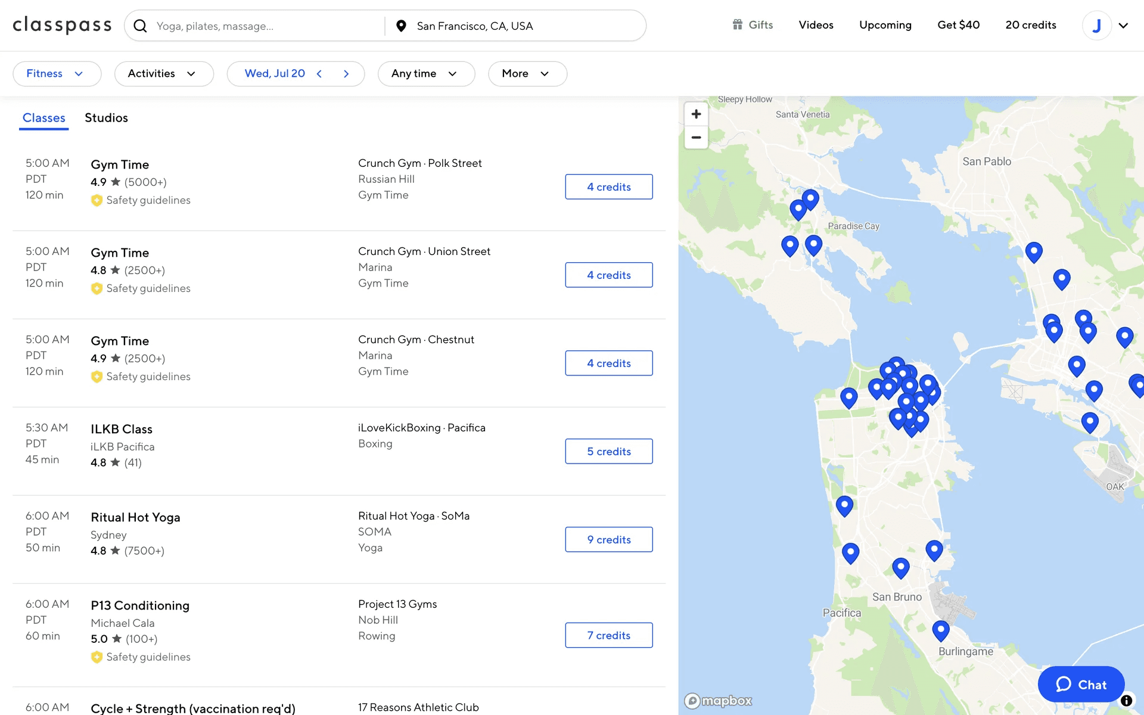The height and width of the screenshot is (715, 1144).
Task: Zoom in on the map
Action: click(x=696, y=114)
